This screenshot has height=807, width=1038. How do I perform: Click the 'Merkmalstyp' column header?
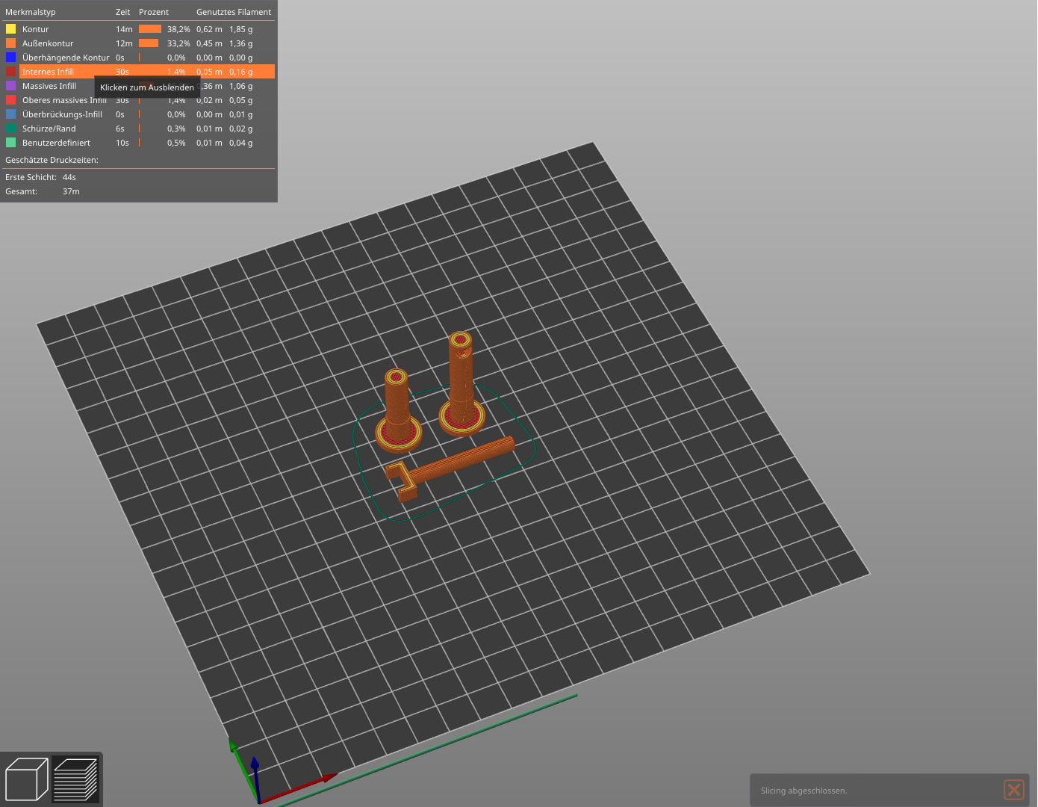tap(31, 12)
